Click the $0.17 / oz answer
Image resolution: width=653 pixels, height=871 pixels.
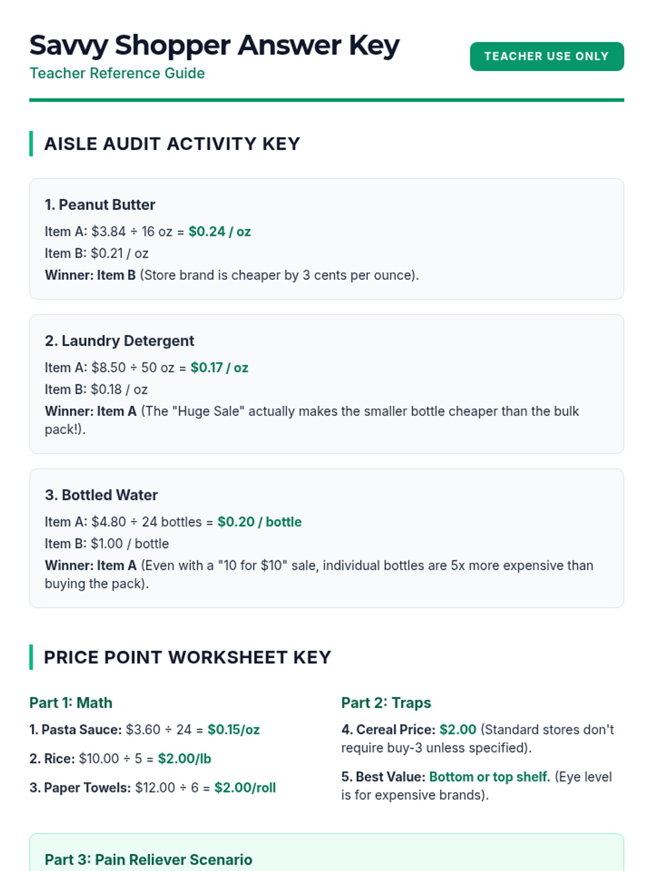(x=219, y=367)
